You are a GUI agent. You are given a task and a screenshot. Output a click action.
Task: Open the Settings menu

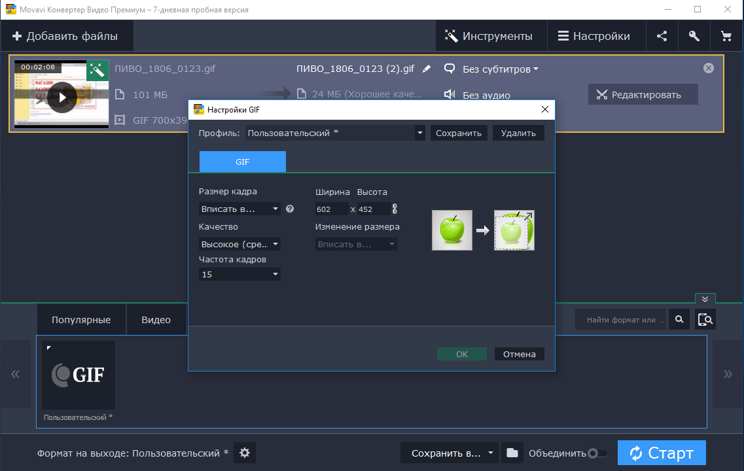596,36
